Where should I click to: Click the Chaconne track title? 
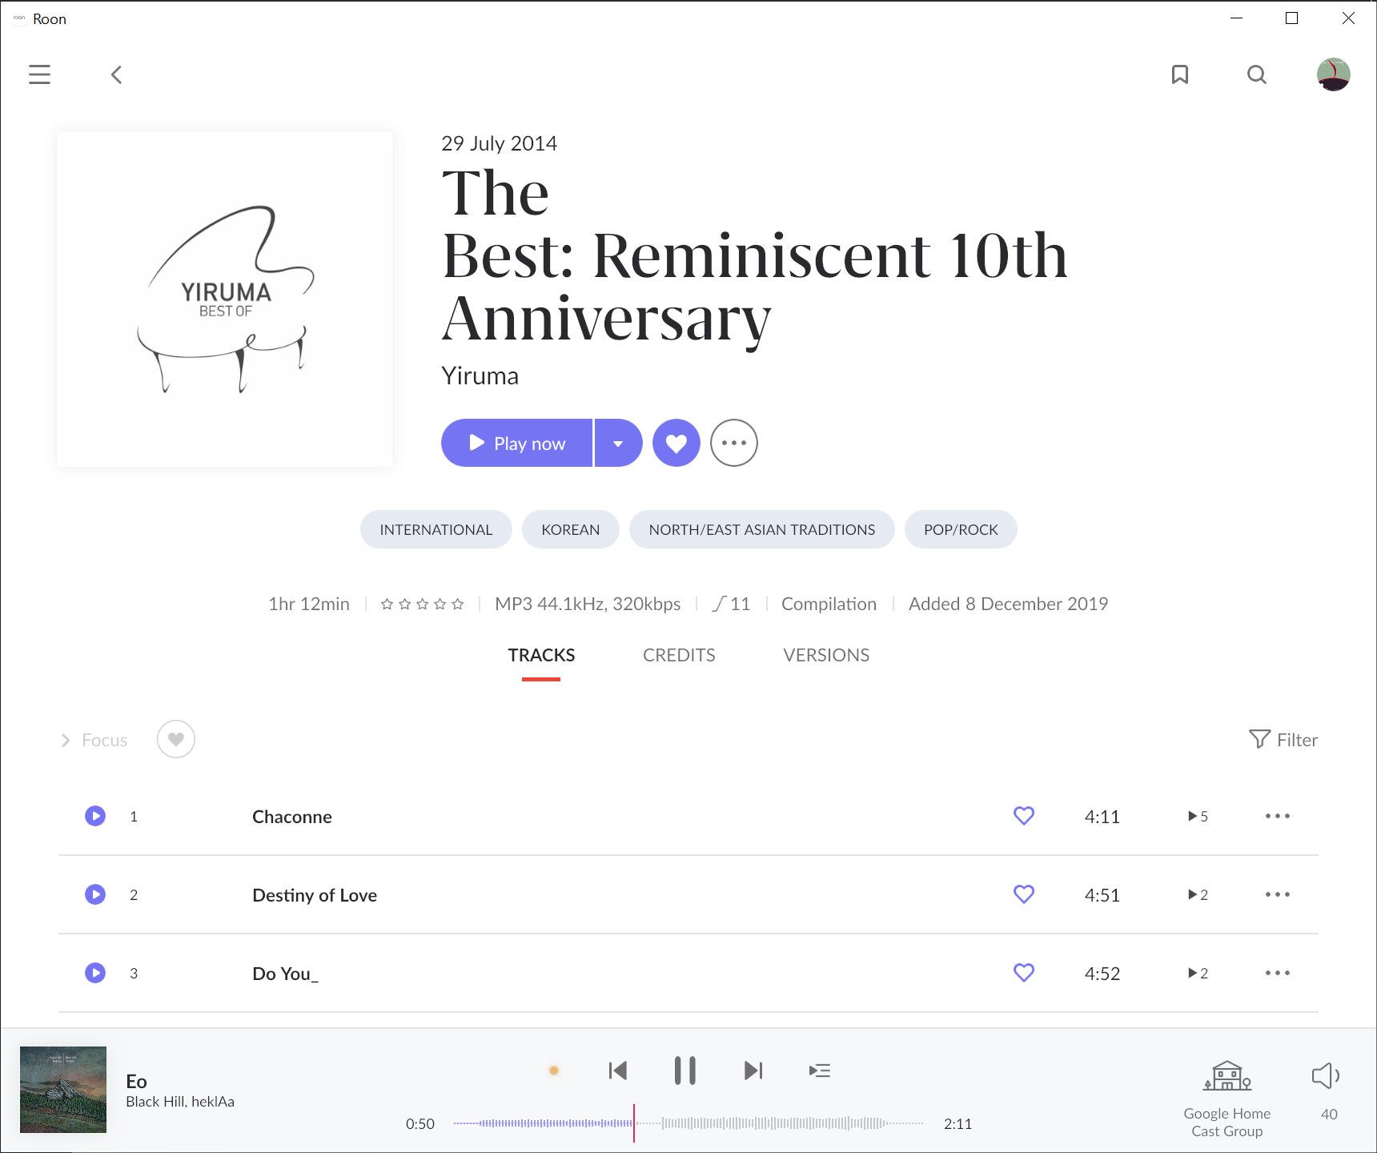coord(292,817)
